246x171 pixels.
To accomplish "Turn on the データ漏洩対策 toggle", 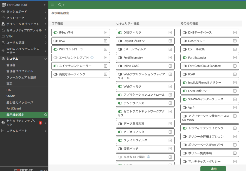I will 120,124.
